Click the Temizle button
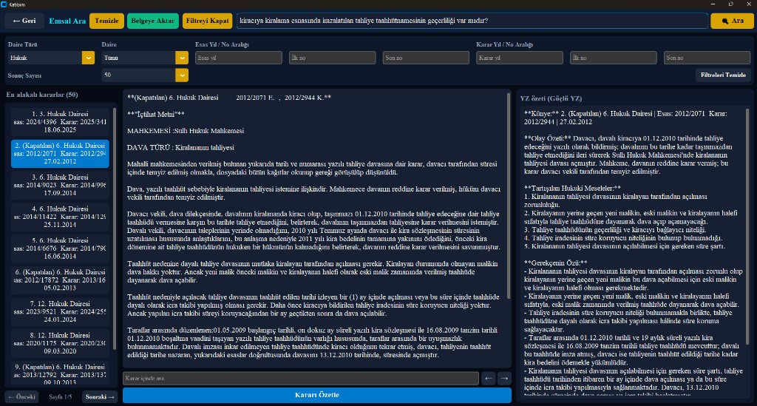The height and width of the screenshot is (406, 757). 106,21
